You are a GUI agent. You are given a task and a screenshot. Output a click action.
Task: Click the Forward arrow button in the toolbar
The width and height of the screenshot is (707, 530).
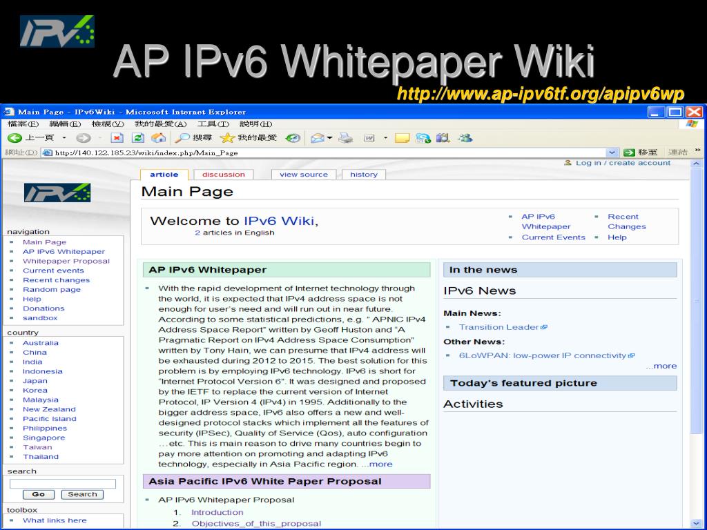tap(83, 138)
